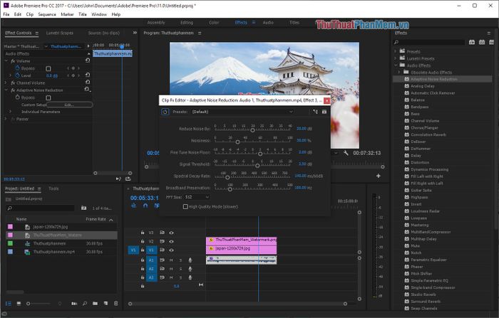The height and width of the screenshot is (318, 499).
Task: Click the Reduce Noise By slider handle
Action: [252, 130]
